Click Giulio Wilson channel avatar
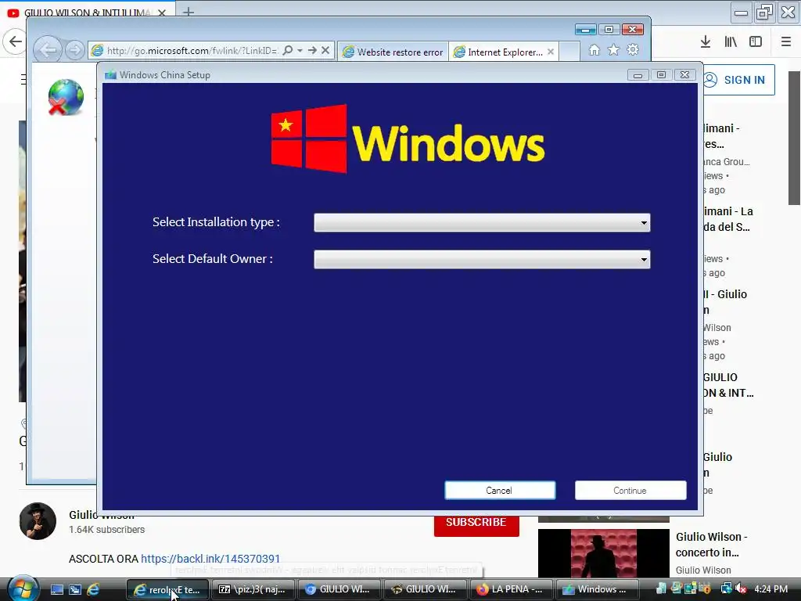Screen dimensions: 801x601 click(38, 521)
